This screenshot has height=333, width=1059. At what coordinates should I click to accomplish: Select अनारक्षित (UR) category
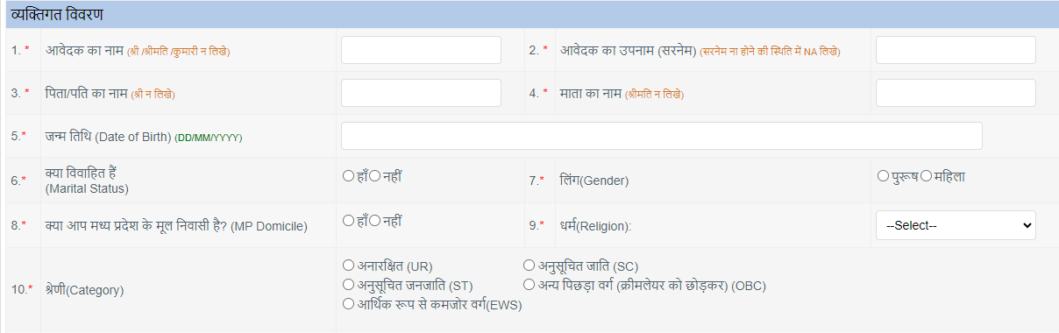click(349, 265)
